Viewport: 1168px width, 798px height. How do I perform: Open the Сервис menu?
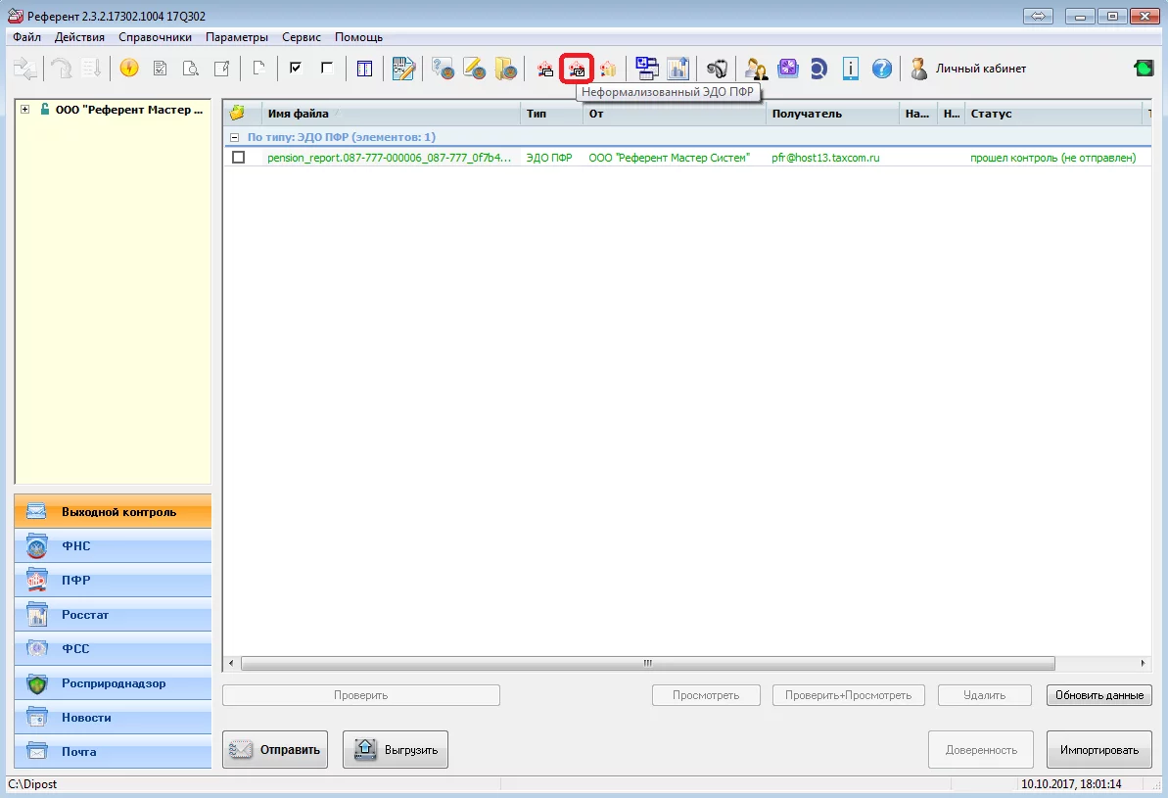point(301,37)
